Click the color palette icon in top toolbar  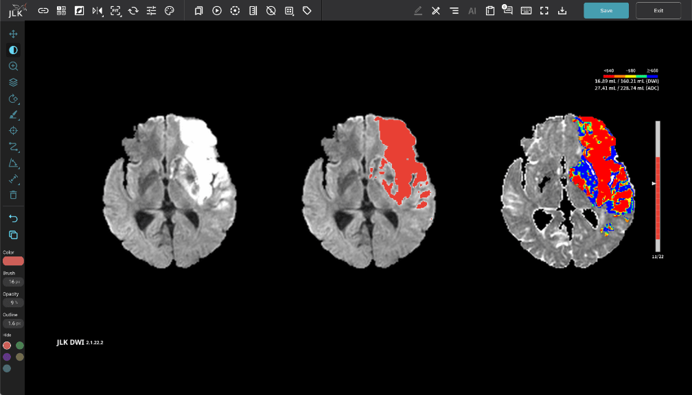pyautogui.click(x=170, y=10)
